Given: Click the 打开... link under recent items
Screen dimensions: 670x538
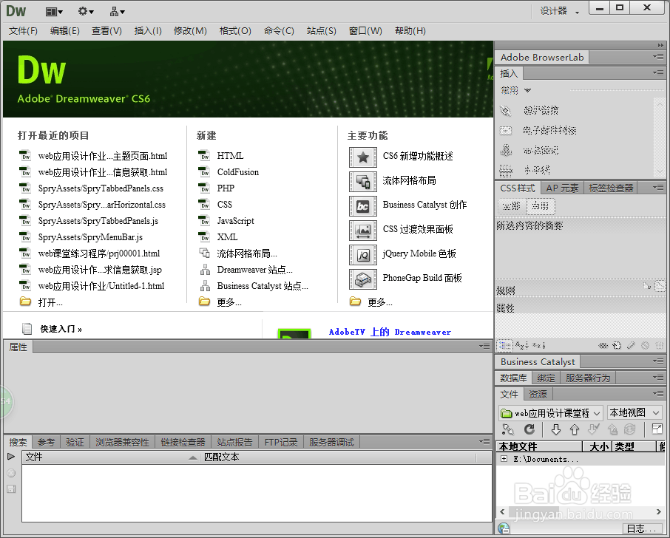Looking at the screenshot, I should pos(50,302).
